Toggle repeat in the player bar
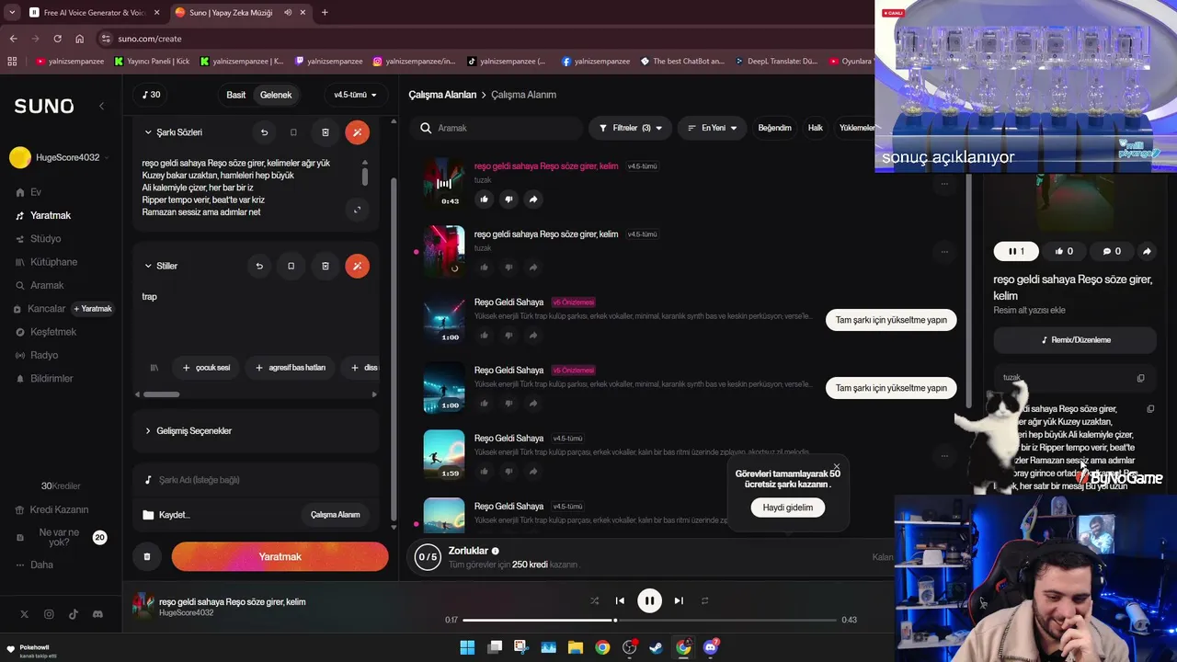The width and height of the screenshot is (1177, 662). point(705,600)
